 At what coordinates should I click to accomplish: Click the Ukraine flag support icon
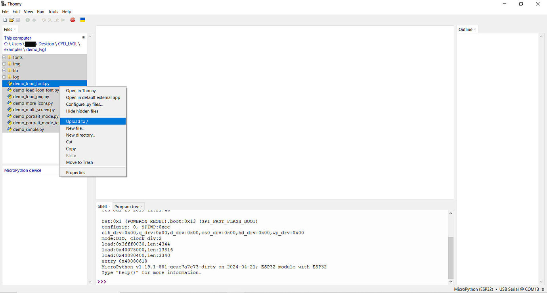83,20
